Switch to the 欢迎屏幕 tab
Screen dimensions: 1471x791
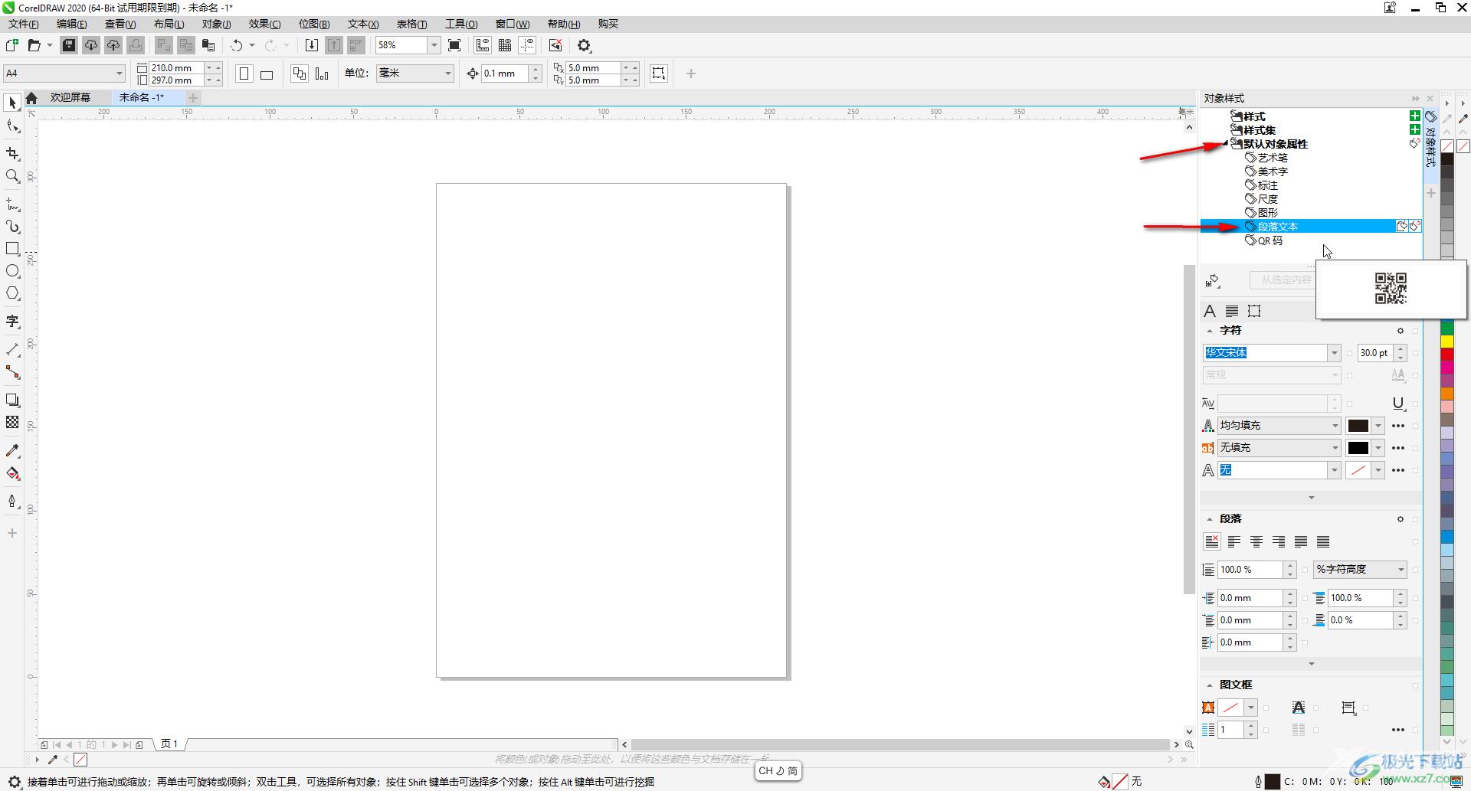[70, 97]
